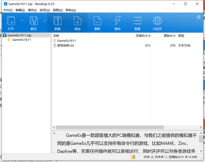This screenshot has height=162, width=205.
Task: Click the zip icon beside GameEx1611.zip
Action: 5,35
